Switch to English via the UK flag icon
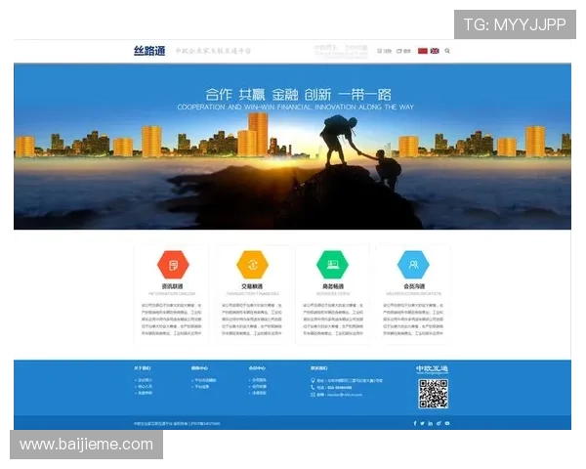This screenshot has width=586, height=469. (435, 51)
